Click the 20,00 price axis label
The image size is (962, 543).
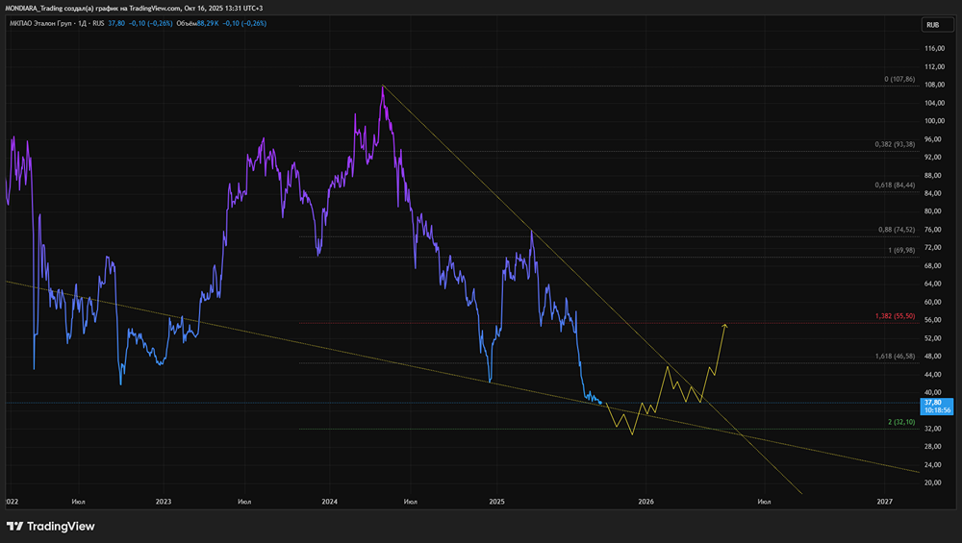pos(934,483)
